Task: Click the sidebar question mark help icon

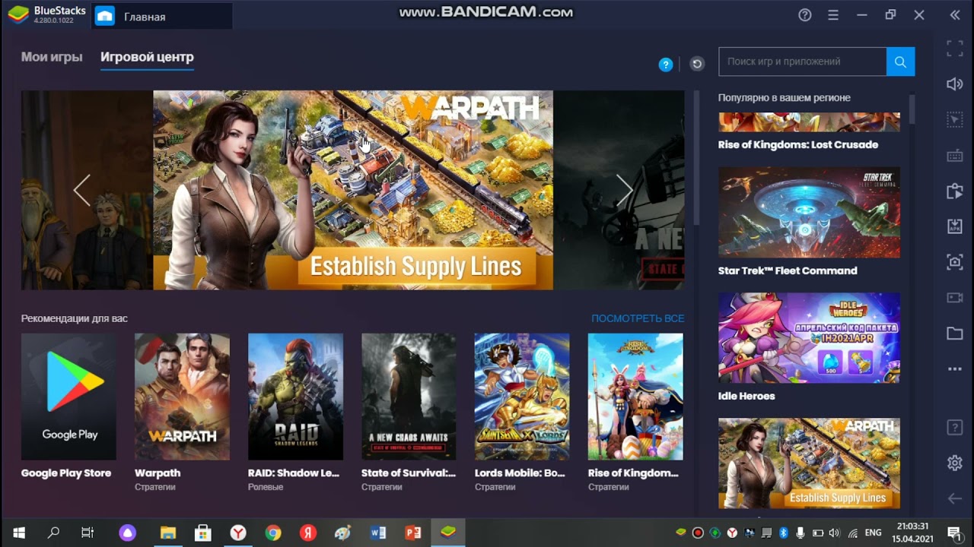Action: tap(955, 427)
